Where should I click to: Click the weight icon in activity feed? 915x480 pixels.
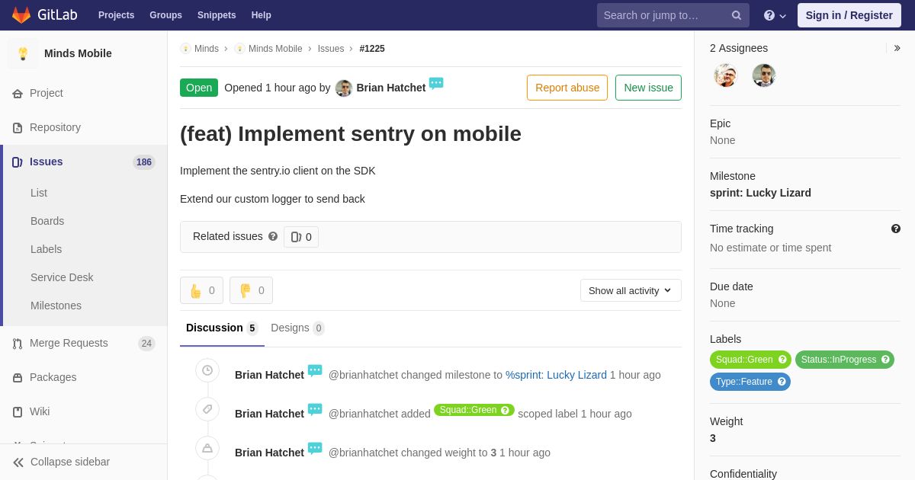[x=207, y=448]
